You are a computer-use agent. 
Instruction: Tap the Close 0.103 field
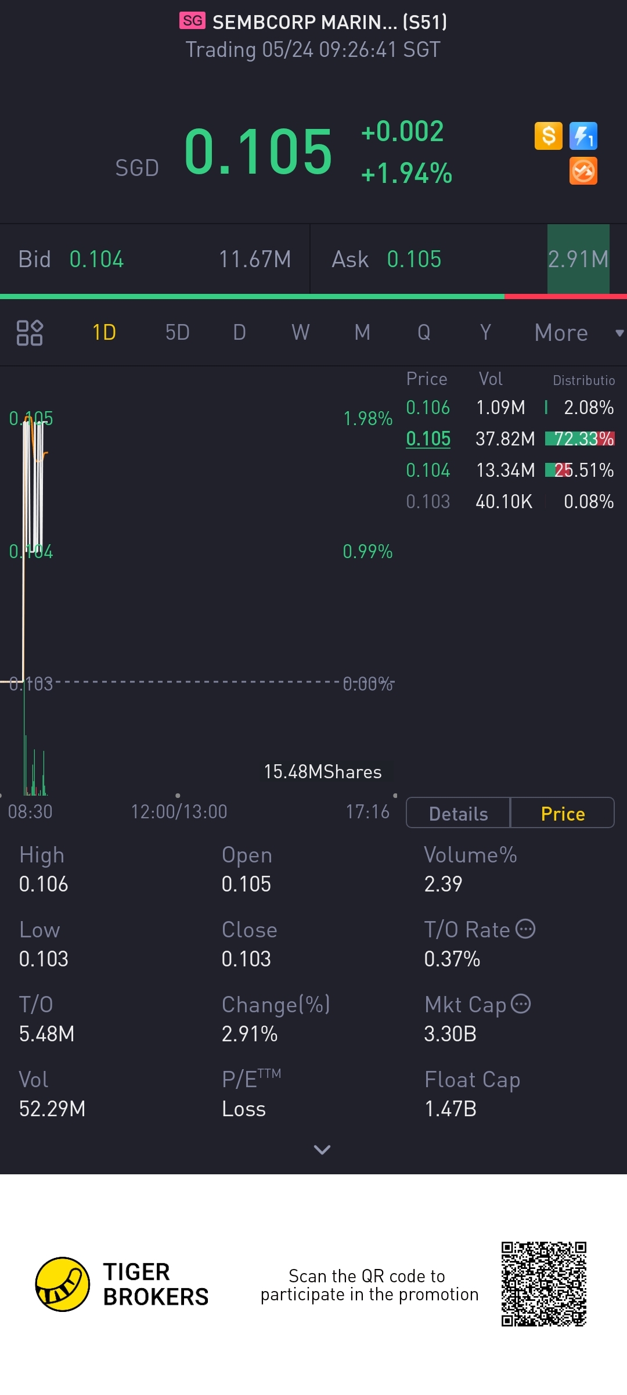(249, 944)
